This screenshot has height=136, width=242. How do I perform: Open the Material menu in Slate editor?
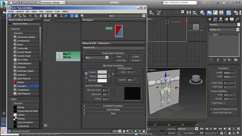click(20, 12)
